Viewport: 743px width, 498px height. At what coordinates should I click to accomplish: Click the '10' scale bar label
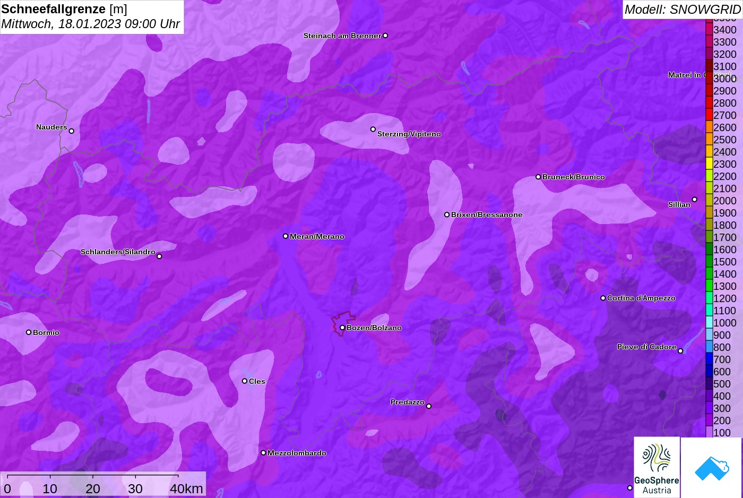(x=50, y=489)
